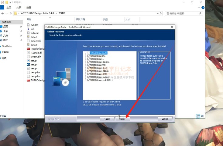This screenshot has width=223, height=146.
Task: Open the 共享 ribbon tab in Explorer
Action: (19, 8)
